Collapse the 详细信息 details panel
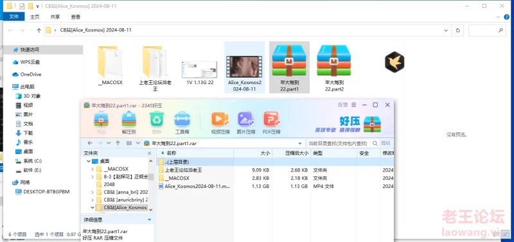 click(150, 220)
